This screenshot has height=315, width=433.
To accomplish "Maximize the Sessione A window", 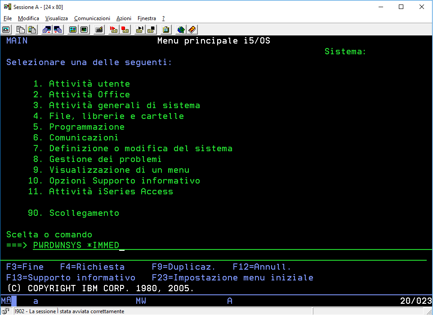I will coord(401,7).
